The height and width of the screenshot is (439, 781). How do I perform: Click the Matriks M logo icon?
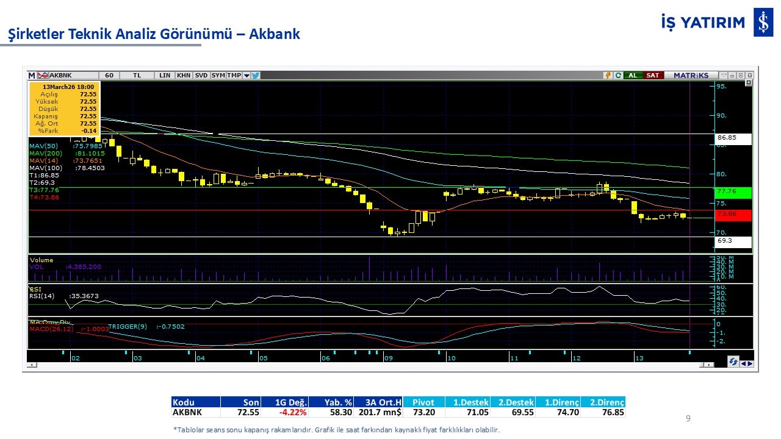32,75
